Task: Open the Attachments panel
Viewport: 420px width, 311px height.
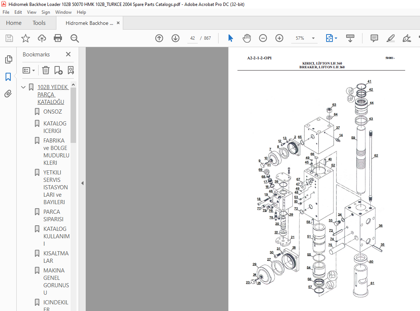Action: click(x=8, y=94)
